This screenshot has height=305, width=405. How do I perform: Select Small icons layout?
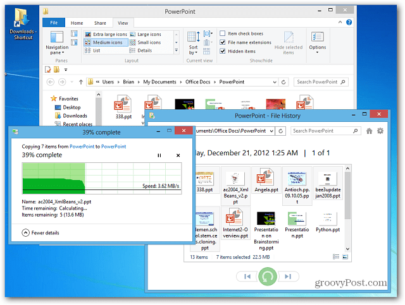145,42
